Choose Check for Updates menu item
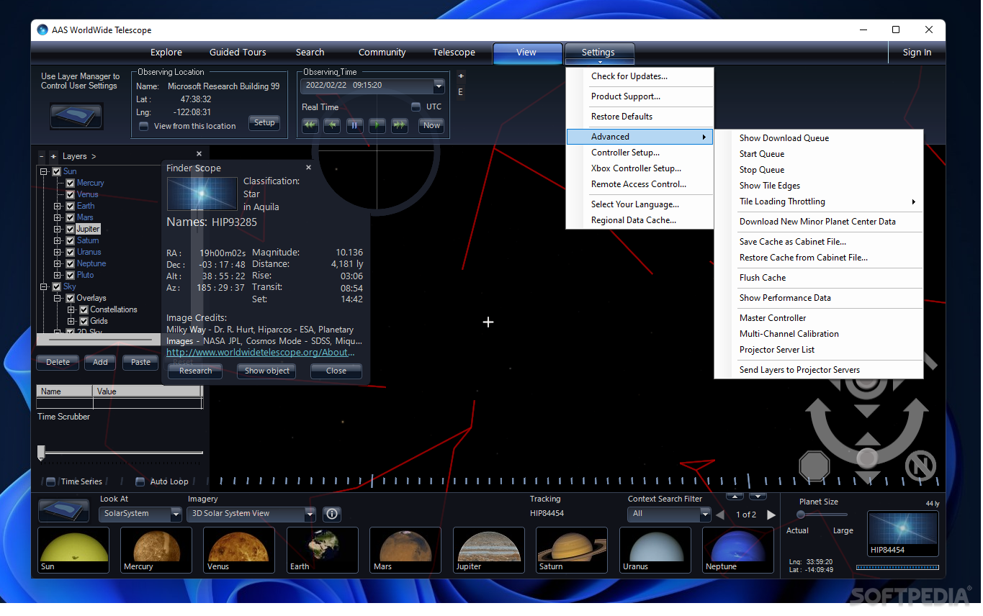The image size is (983, 616). tap(640, 76)
